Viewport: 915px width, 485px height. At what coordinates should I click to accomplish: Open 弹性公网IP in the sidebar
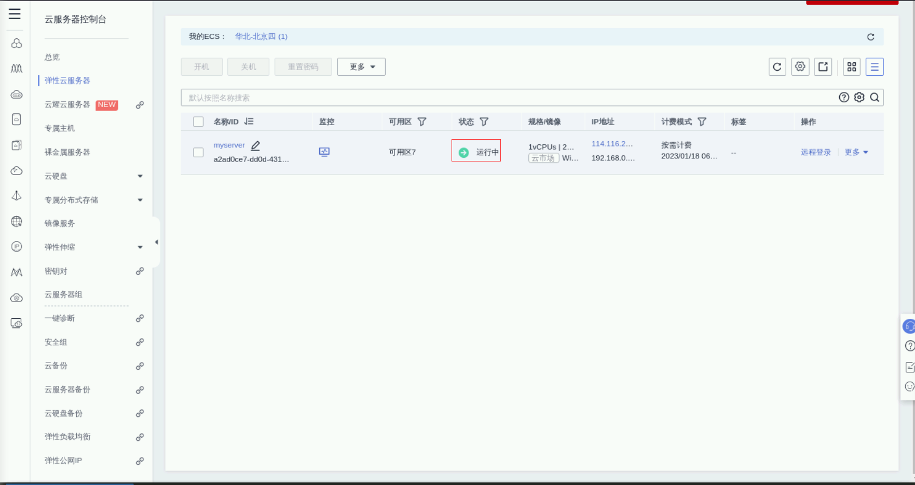[63, 461]
